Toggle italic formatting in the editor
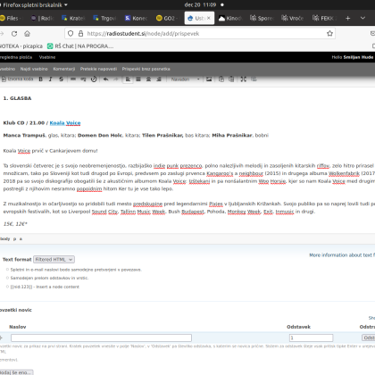The width and height of the screenshot is (375, 375). coord(51,79)
